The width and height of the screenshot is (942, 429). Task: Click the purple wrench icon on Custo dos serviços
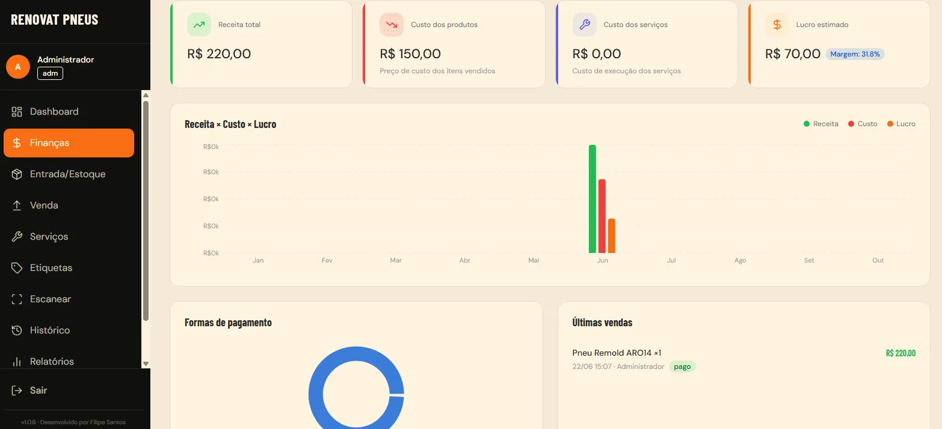(584, 25)
